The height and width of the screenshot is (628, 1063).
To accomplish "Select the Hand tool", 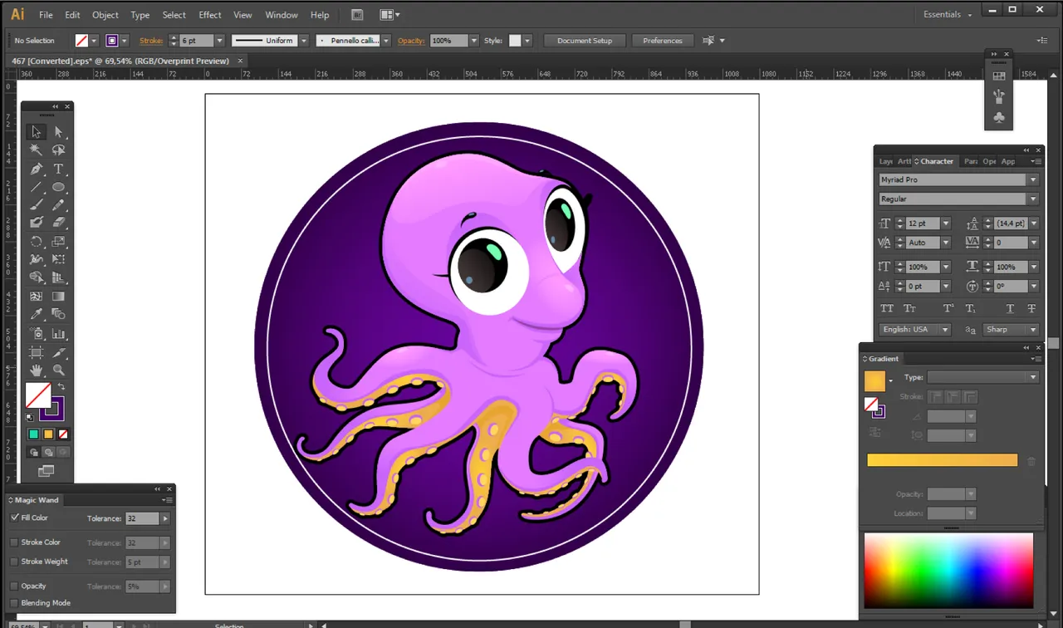I will tap(36, 370).
